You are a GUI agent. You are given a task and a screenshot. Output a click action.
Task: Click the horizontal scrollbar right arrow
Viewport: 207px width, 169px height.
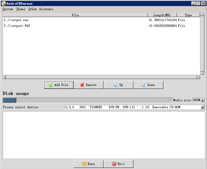[198, 77]
